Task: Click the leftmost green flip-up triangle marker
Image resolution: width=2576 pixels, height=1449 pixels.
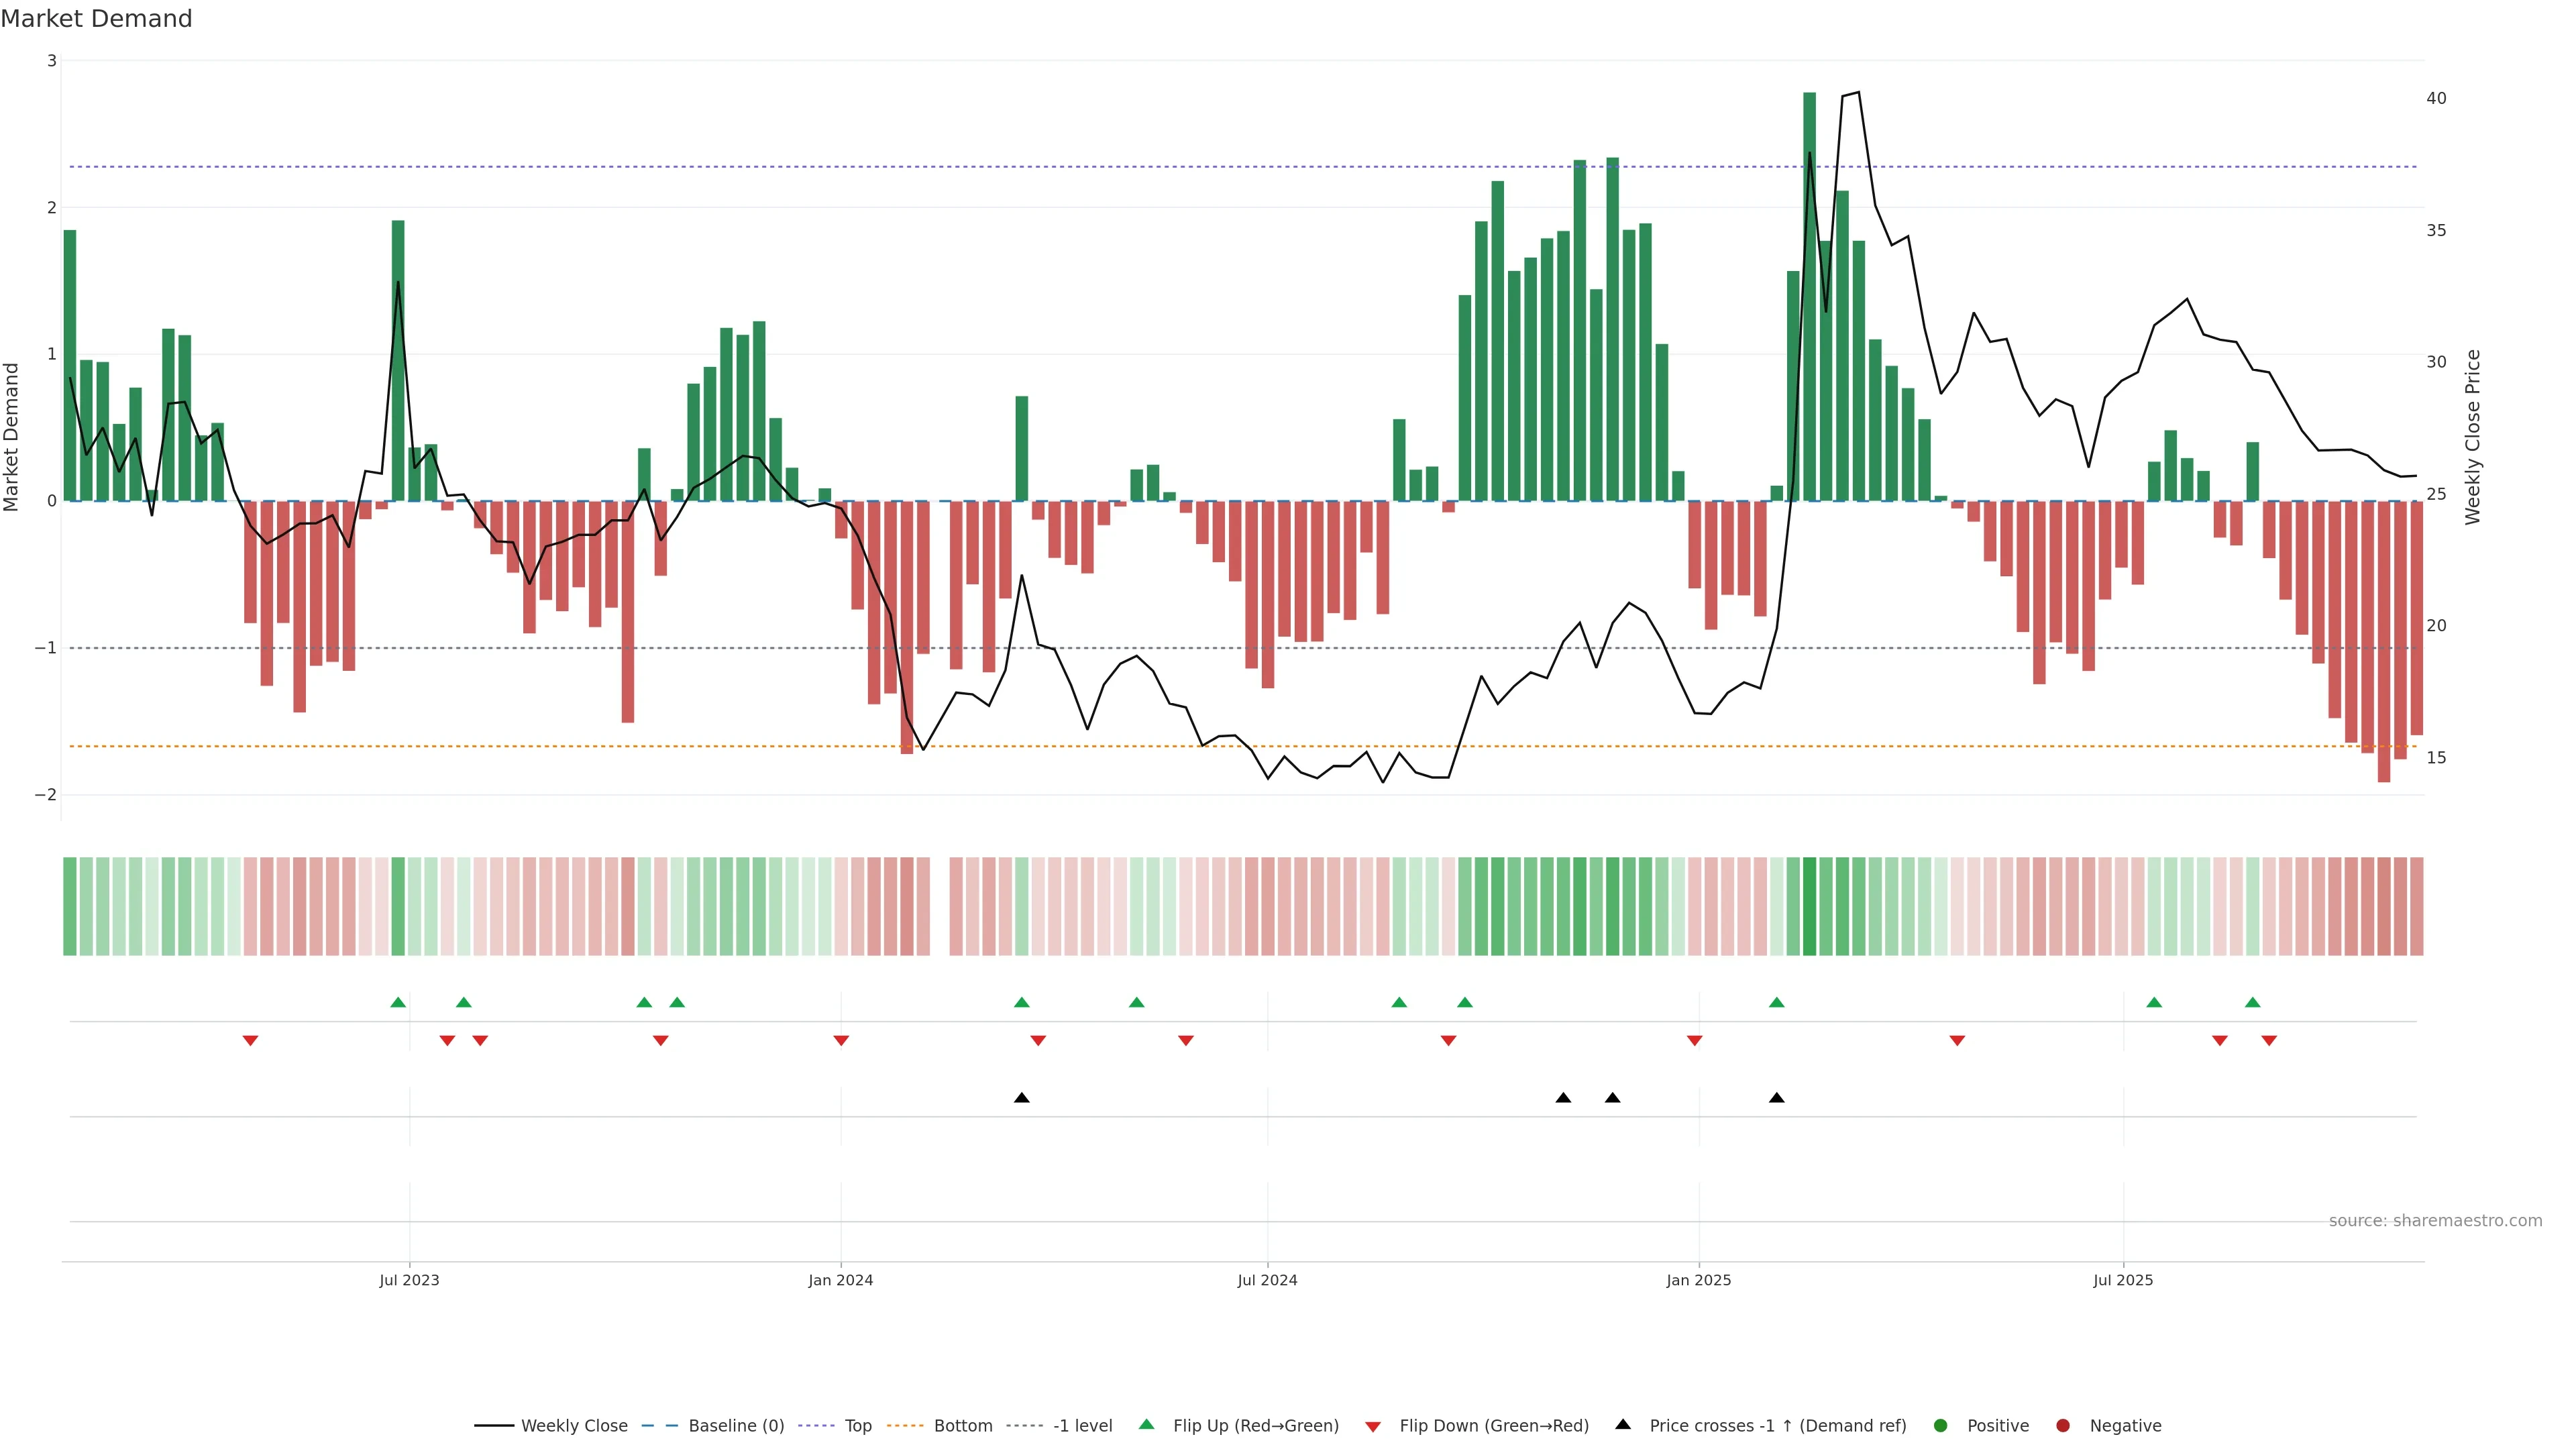Action: click(x=398, y=1002)
